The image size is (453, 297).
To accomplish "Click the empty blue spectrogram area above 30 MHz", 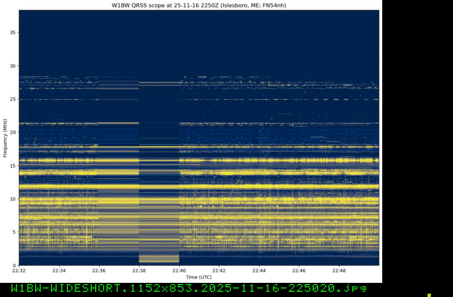I will point(198,40).
